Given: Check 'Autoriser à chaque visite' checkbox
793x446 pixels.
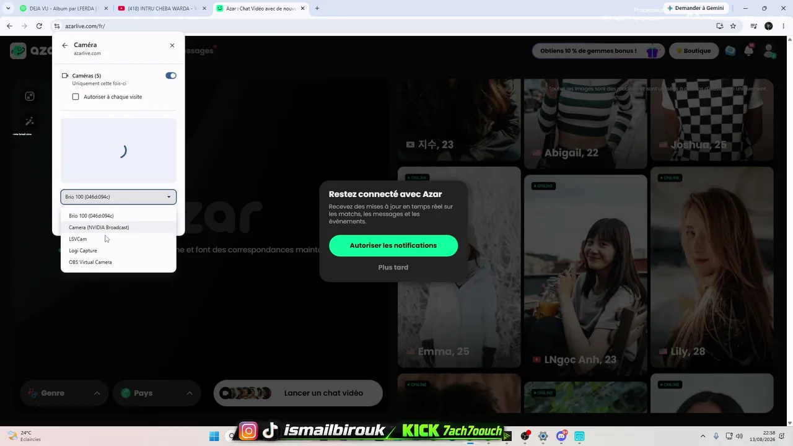Looking at the screenshot, I should point(76,97).
